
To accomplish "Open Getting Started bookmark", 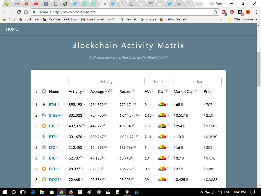I will [173, 19].
